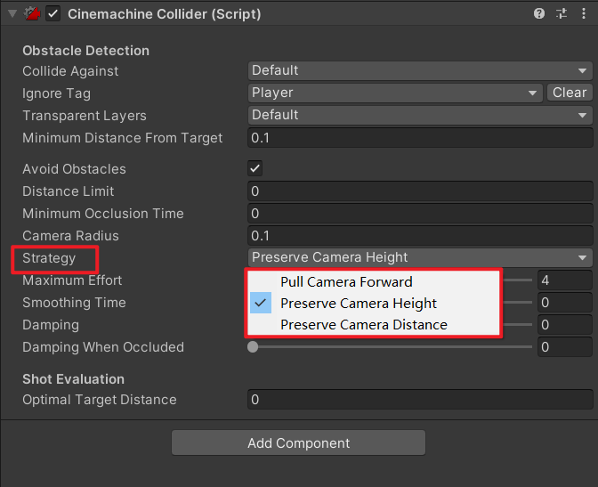Click the Damping When Occluded value field

click(x=565, y=346)
